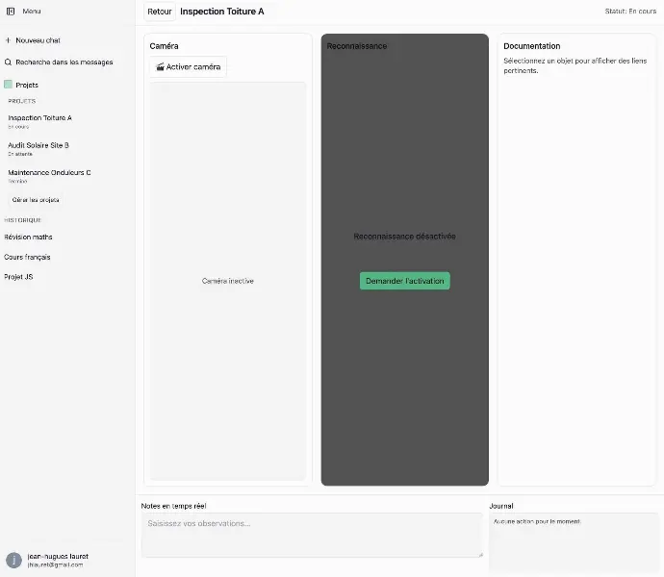Click the resize grip of the notes field
This screenshot has width=664, height=577.
click(480, 555)
